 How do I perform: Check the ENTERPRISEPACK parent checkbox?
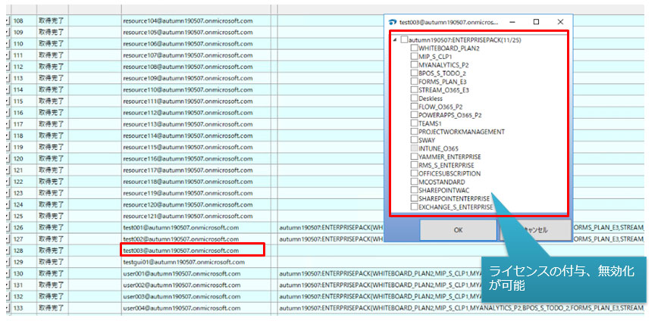pyautogui.click(x=405, y=39)
